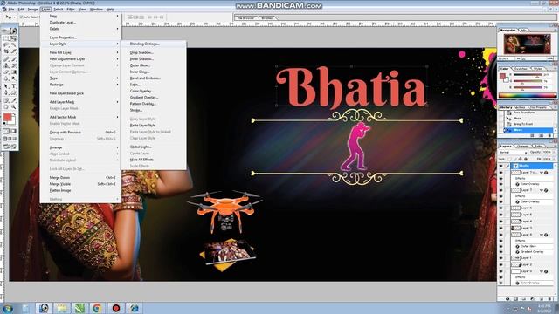Hide the Bhatia text layer

click(500, 166)
